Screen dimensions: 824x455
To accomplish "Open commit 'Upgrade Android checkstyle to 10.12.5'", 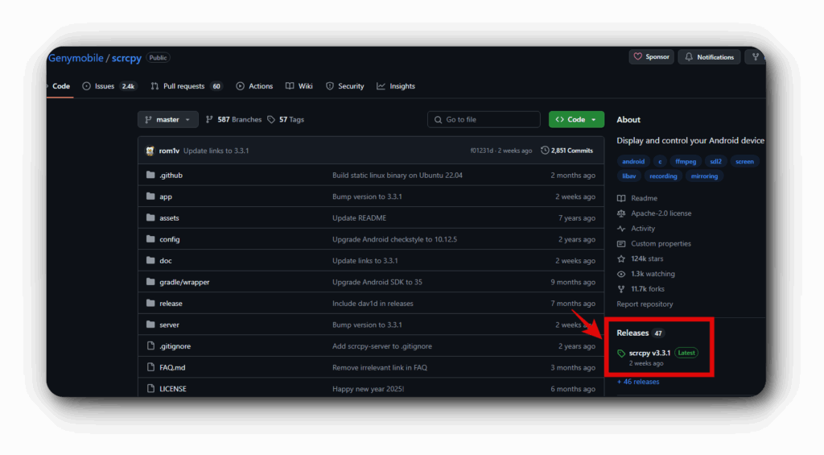I will [x=394, y=239].
